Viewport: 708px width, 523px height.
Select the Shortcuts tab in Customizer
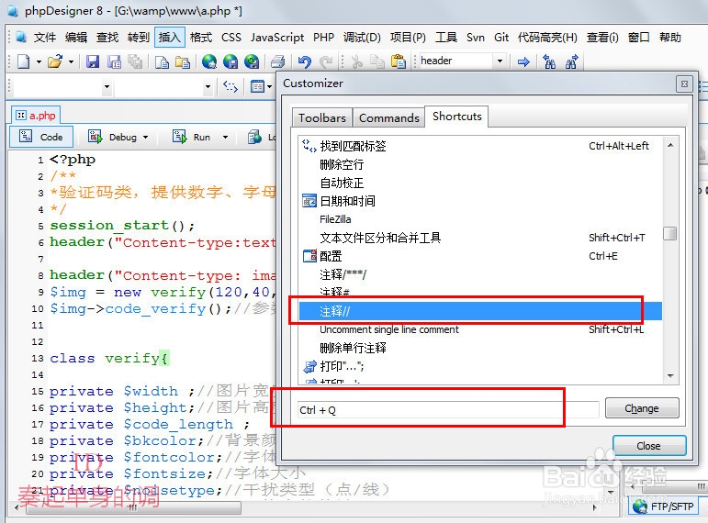point(457,117)
